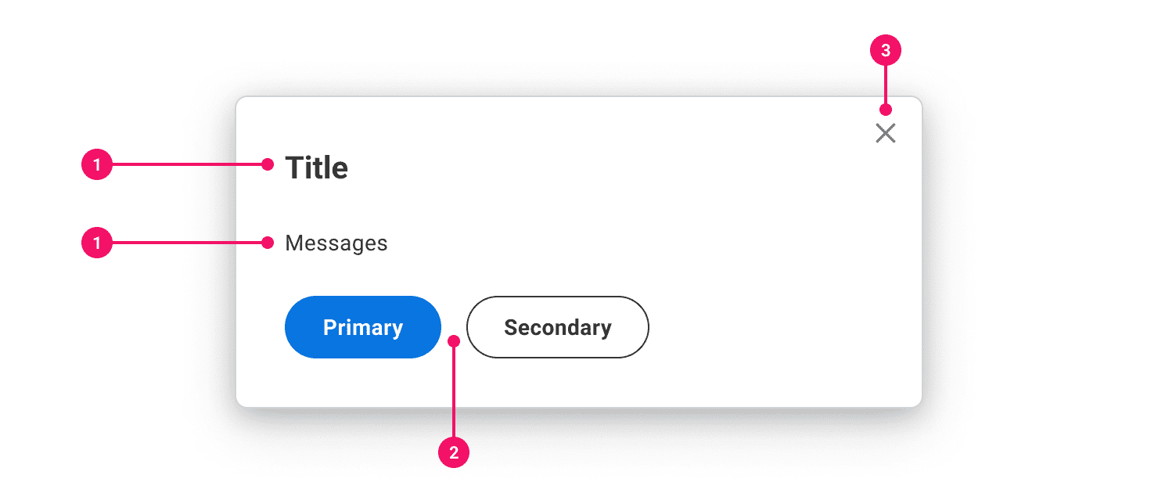Select the pink number 2 marker
This screenshot has height=504, width=1158.
point(453,452)
